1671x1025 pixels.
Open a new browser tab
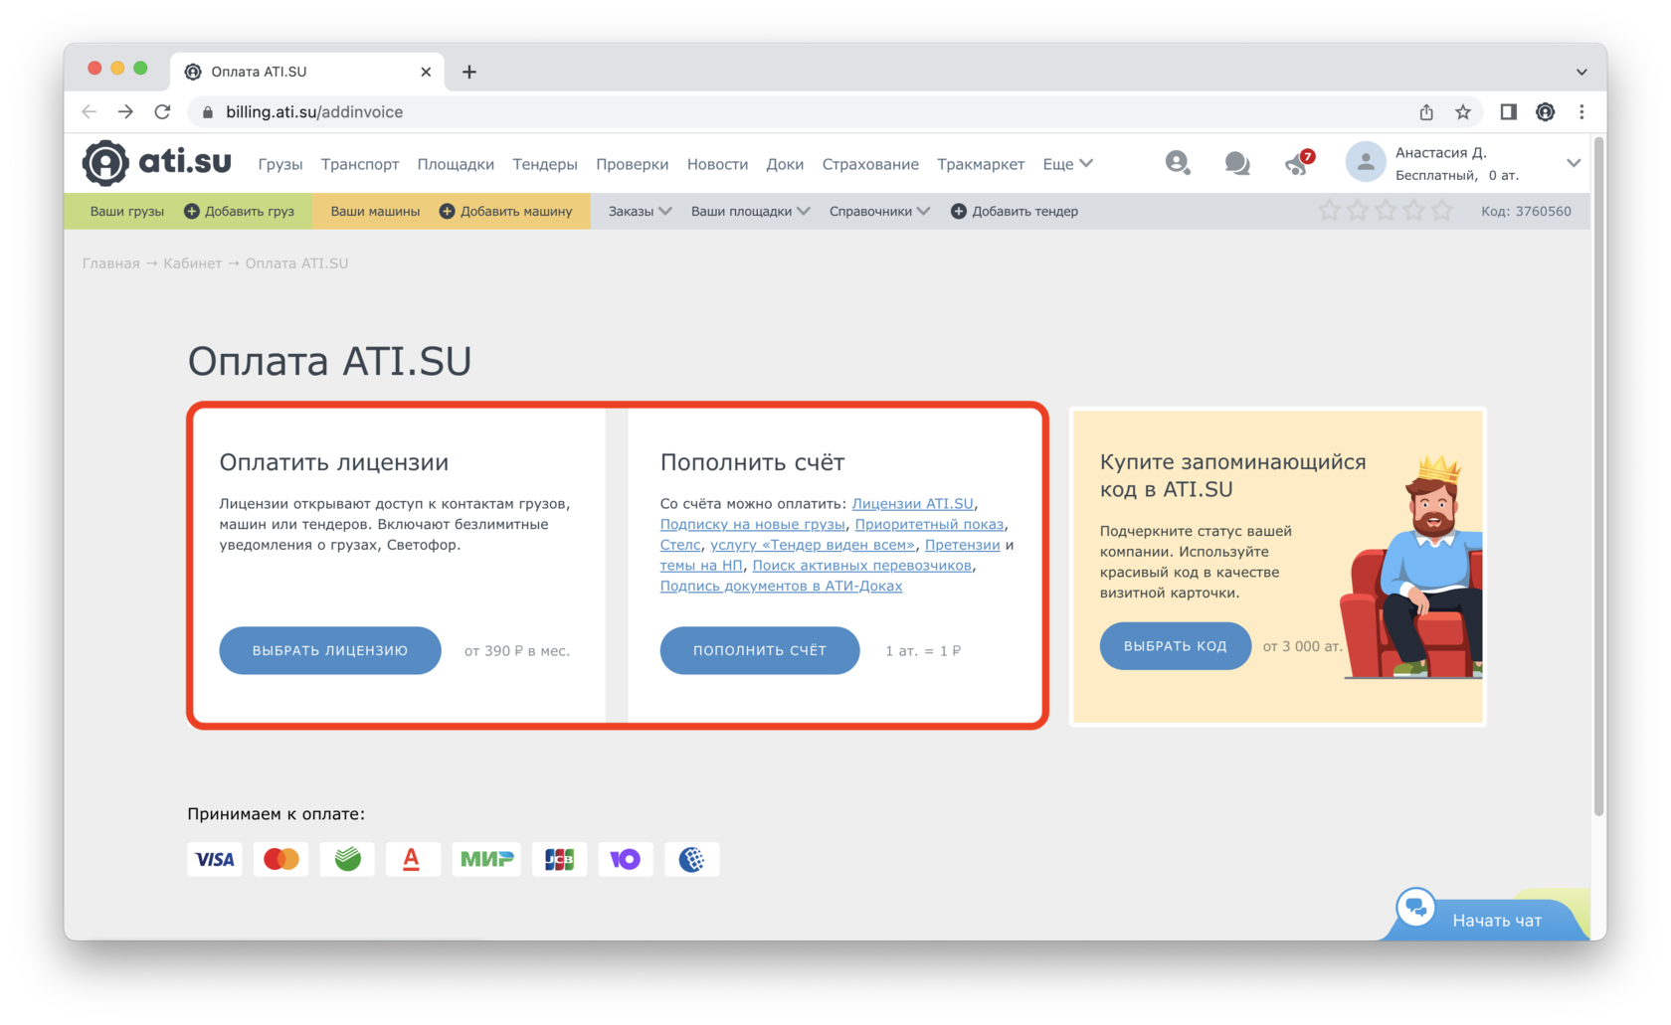[469, 72]
